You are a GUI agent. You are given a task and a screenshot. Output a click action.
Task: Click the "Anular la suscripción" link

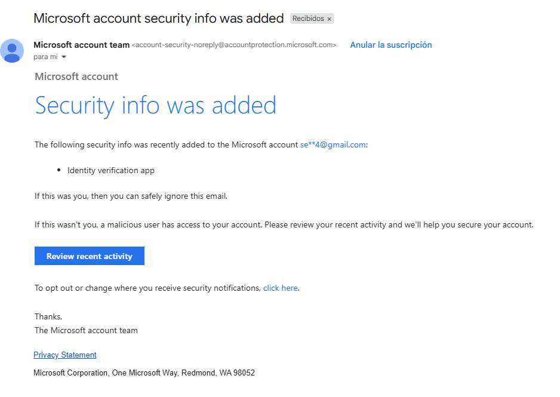pos(390,45)
